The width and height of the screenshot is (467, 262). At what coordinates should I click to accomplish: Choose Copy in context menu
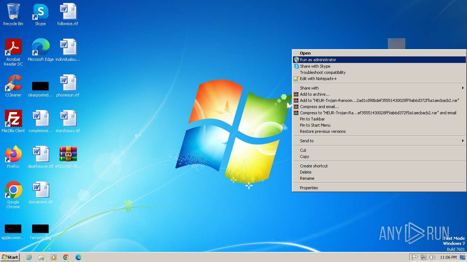pyautogui.click(x=379, y=156)
